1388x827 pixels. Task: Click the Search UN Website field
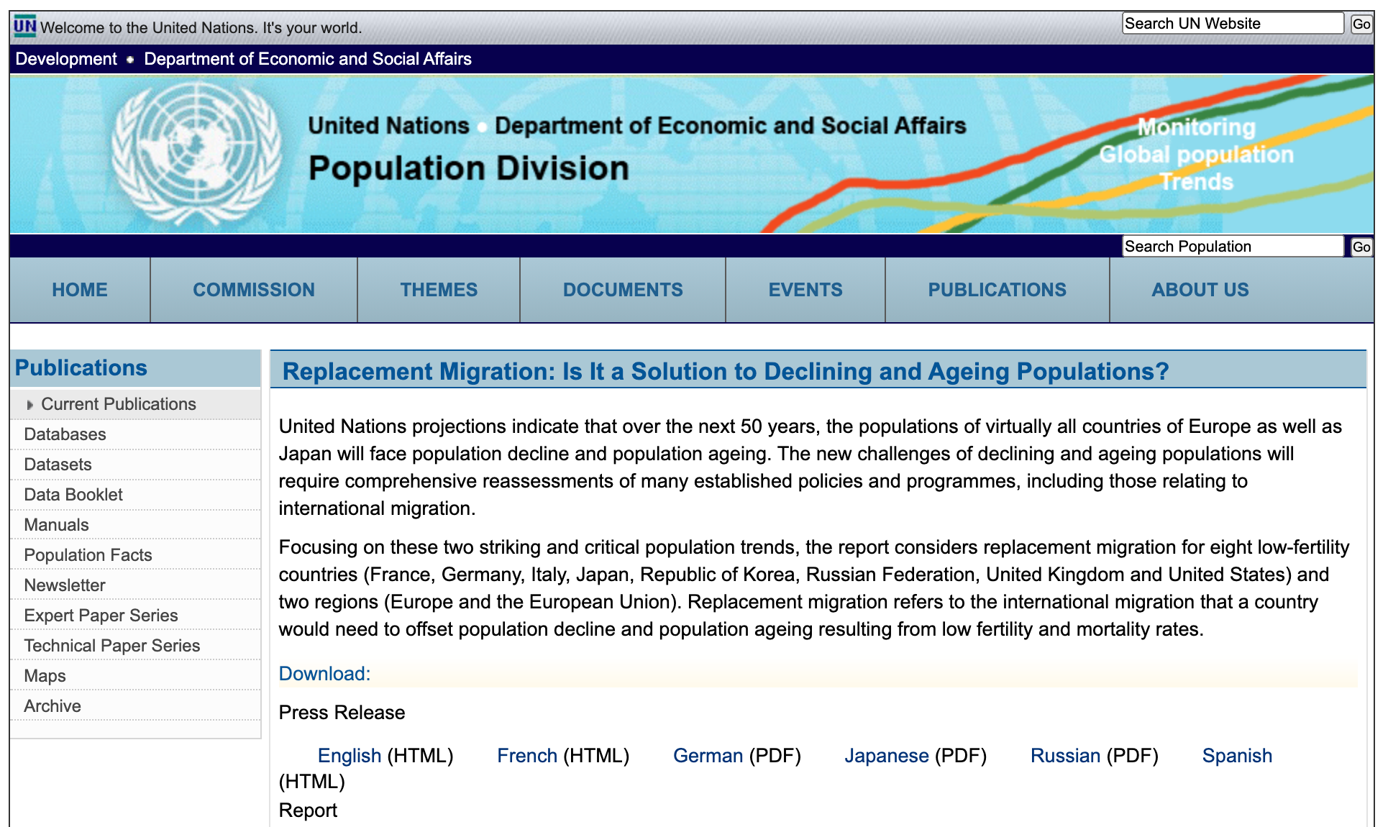pyautogui.click(x=1232, y=24)
